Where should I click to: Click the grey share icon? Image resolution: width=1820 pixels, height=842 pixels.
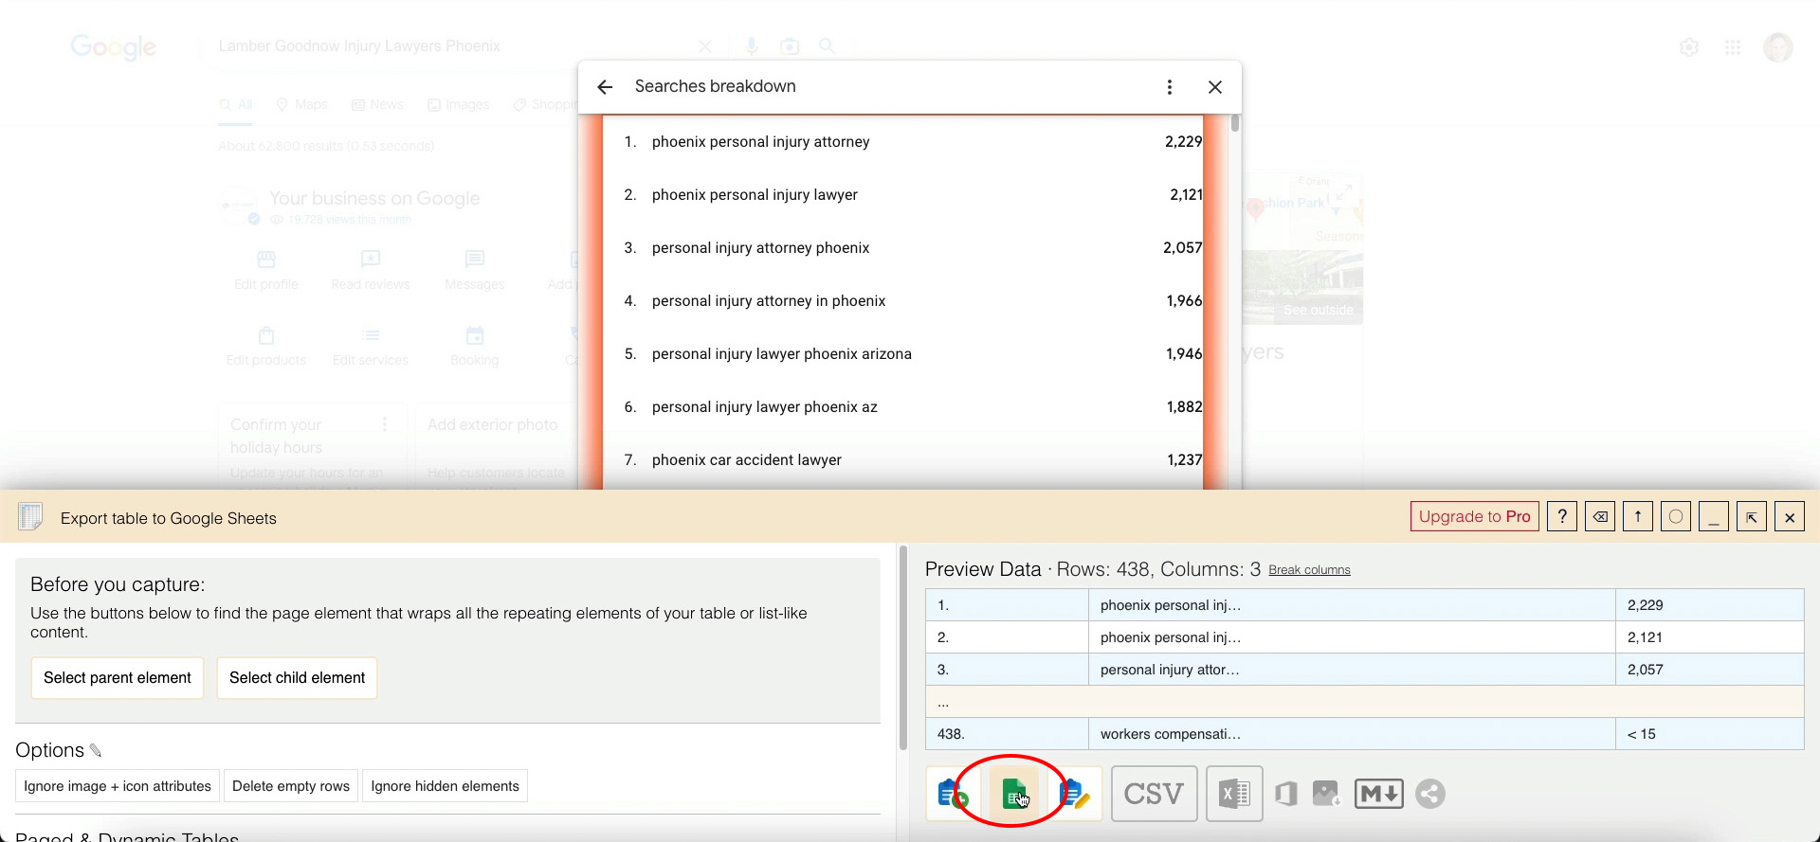1430,794
